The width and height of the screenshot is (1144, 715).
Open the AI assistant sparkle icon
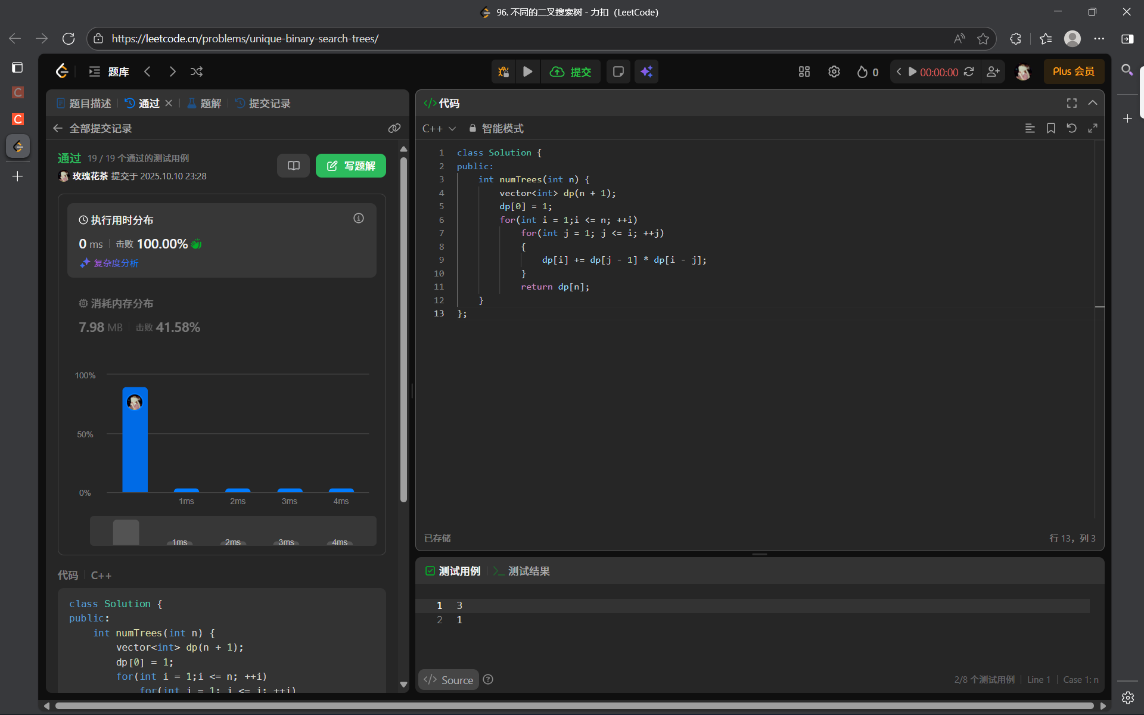pos(646,71)
